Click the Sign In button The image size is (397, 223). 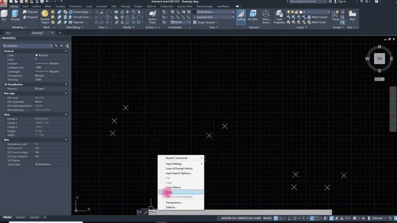click(x=341, y=1)
